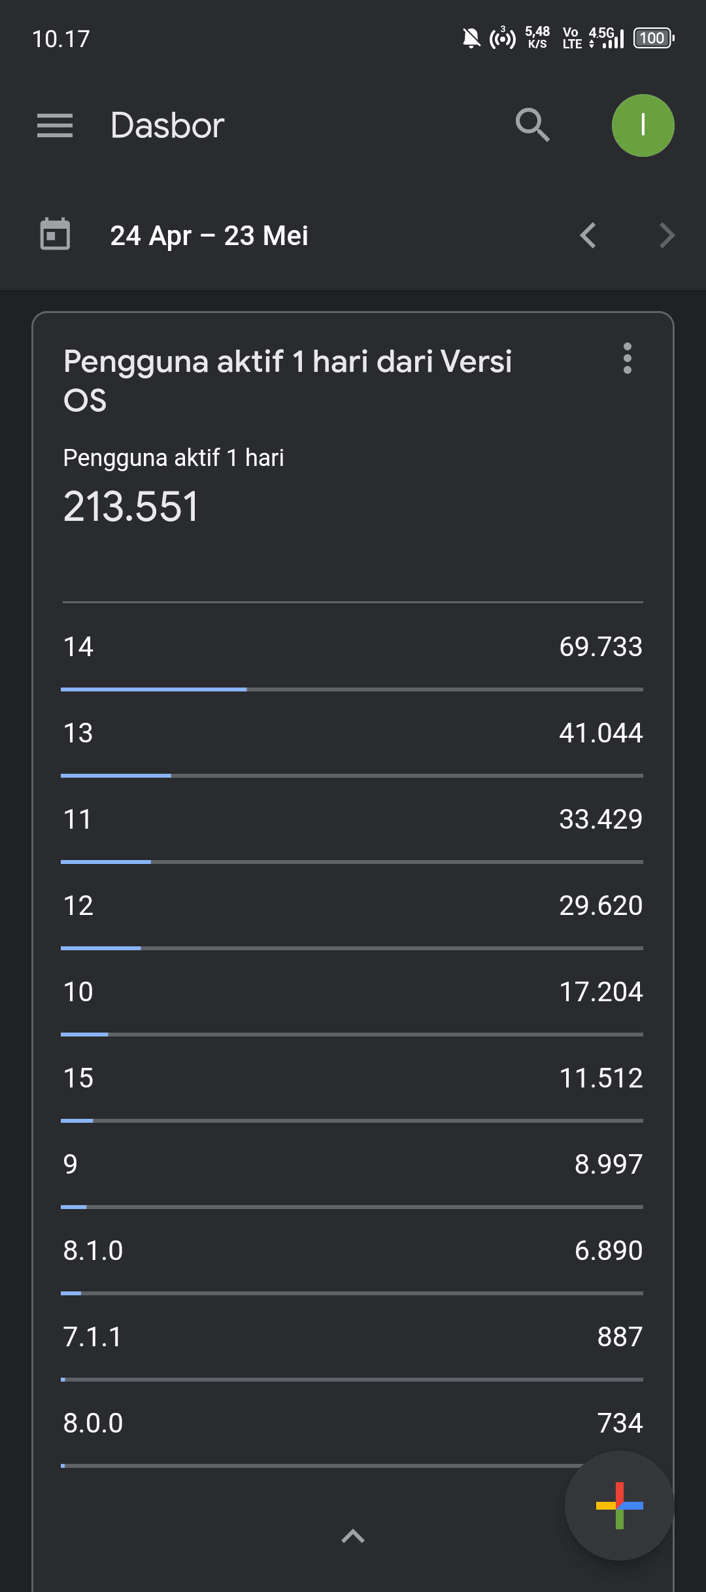Select OS version 14 row
706x1592 pixels.
click(x=352, y=647)
